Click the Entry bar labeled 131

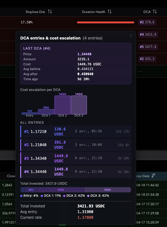[x=30, y=113]
